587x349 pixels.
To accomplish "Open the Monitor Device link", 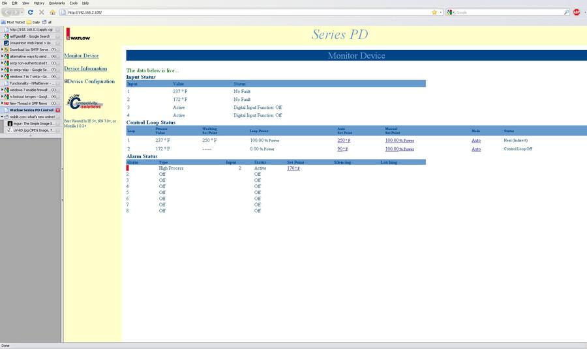I will 82,56.
